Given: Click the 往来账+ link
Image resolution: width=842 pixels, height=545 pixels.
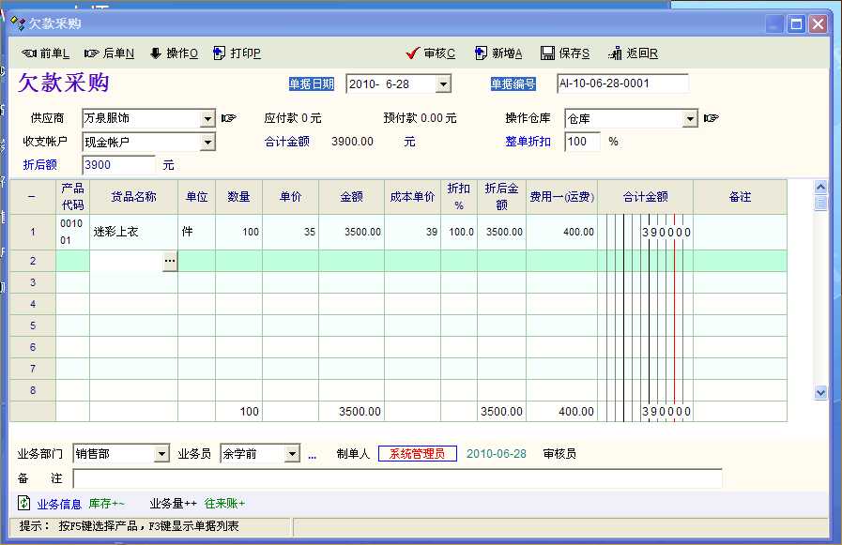Looking at the screenshot, I should pos(224,504).
